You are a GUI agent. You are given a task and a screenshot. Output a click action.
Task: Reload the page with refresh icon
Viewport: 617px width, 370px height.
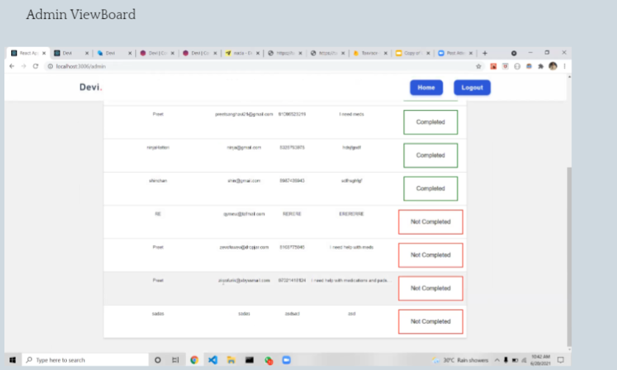tap(35, 66)
